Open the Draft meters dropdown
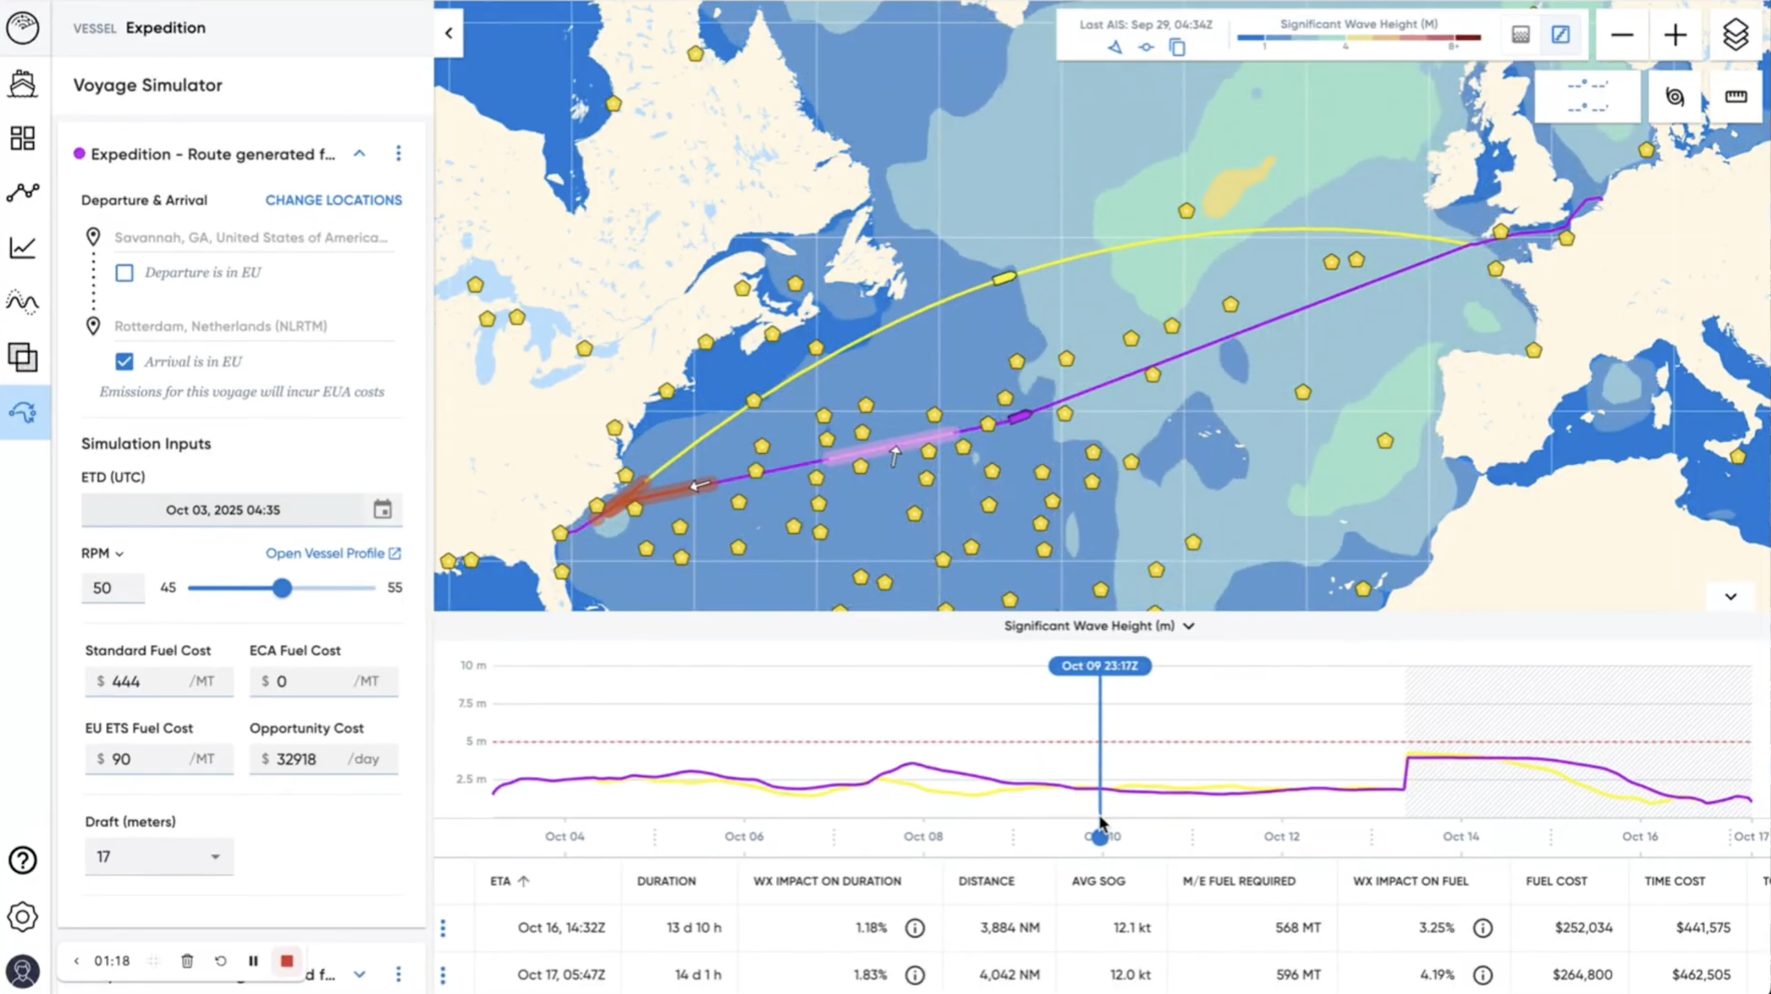1771x994 pixels. pyautogui.click(x=159, y=857)
